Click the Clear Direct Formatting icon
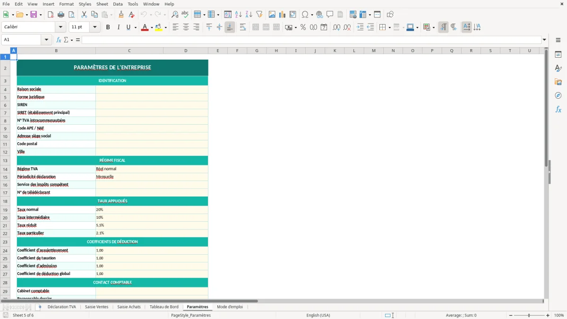567x319 pixels. [x=132, y=15]
